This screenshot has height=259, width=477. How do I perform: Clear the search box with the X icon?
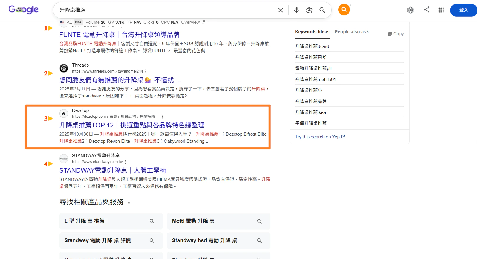tap(280, 10)
